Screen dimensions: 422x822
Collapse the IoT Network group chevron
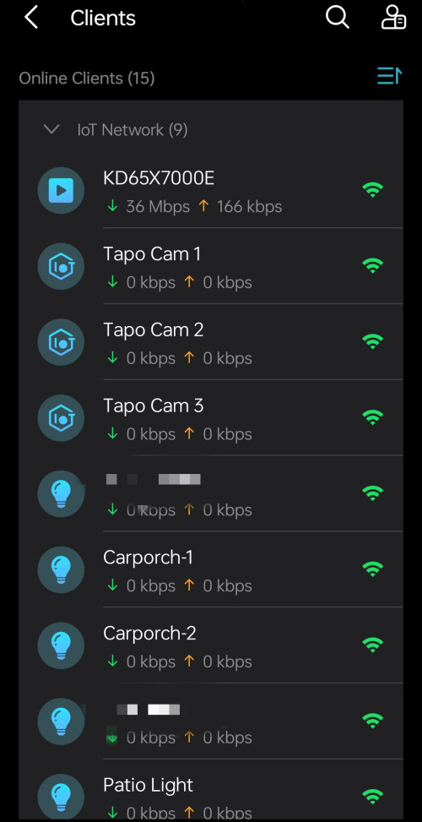[51, 129]
